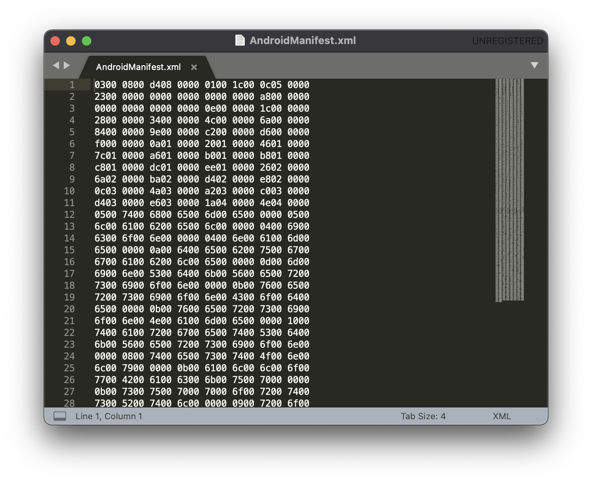Open the Tab Size: 4 settings
Viewport: 592px width, 483px height.
[x=423, y=416]
